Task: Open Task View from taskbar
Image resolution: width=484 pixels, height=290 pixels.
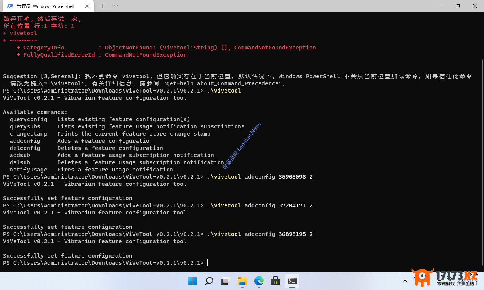Action: point(226,281)
